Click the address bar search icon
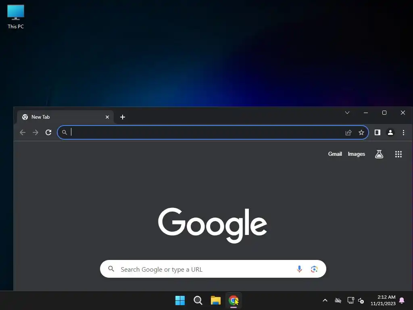The image size is (413, 310). (64, 132)
